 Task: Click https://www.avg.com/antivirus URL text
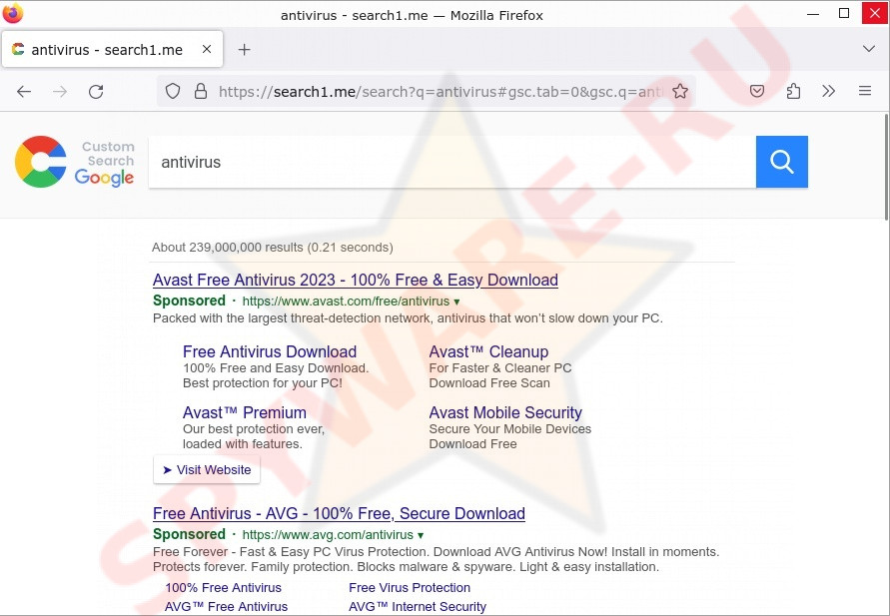(x=328, y=535)
